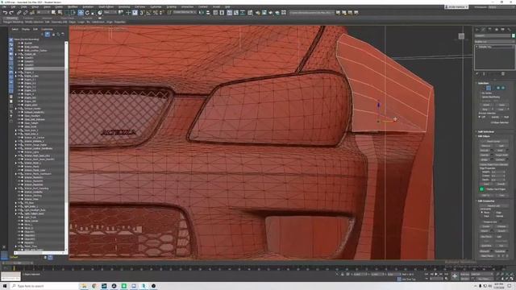
Task: Open the Modify tab in command panel
Action: (484, 30)
